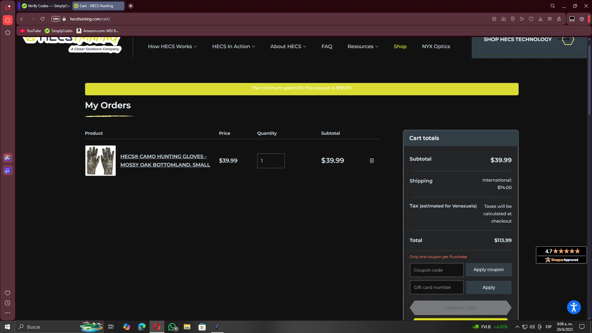Screen dimensions: 592x333
Task: Open the extensions cube icon
Action: (582, 19)
